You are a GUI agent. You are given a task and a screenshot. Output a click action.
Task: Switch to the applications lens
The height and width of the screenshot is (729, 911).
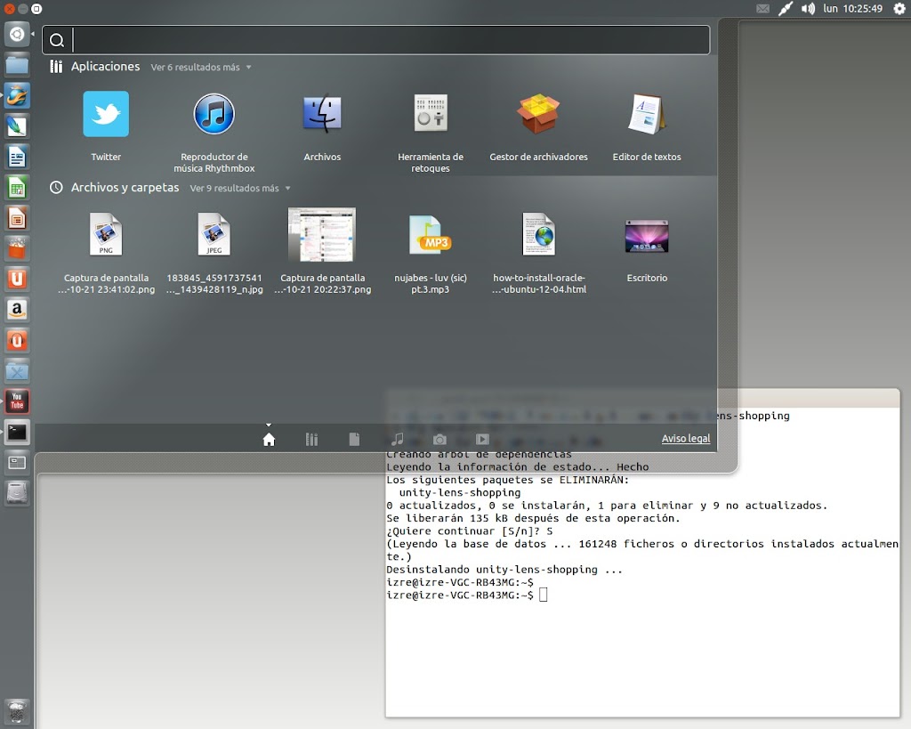click(x=312, y=439)
